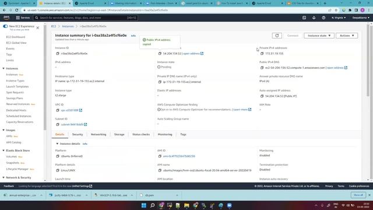
Task: Copy the VPC ID
Action: [x=57, y=110]
